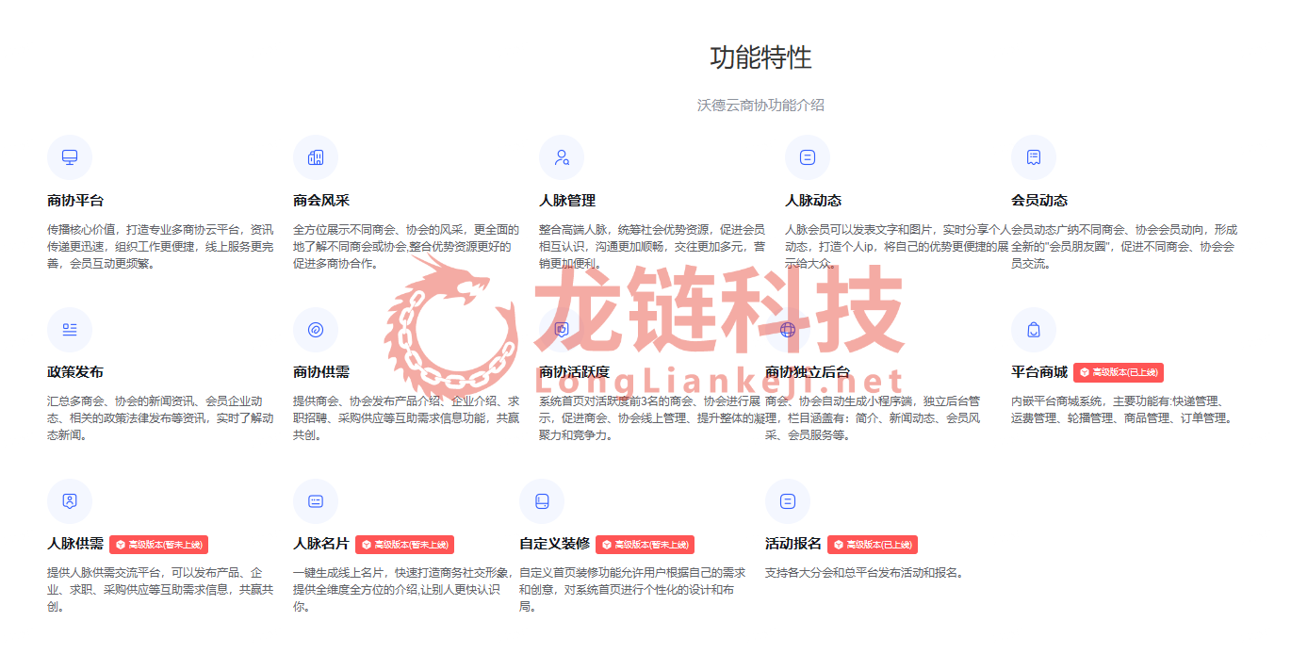
Task: Click the 会员动态 feature title
Action: click(x=1039, y=201)
